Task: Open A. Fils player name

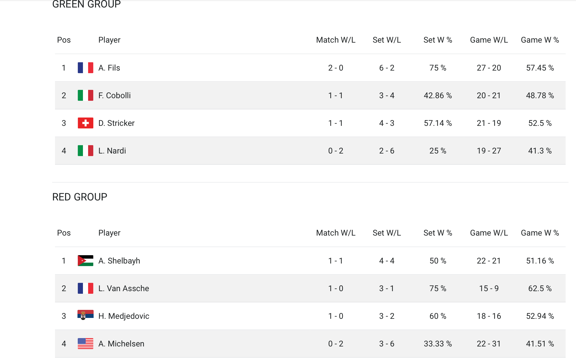Action: click(109, 68)
